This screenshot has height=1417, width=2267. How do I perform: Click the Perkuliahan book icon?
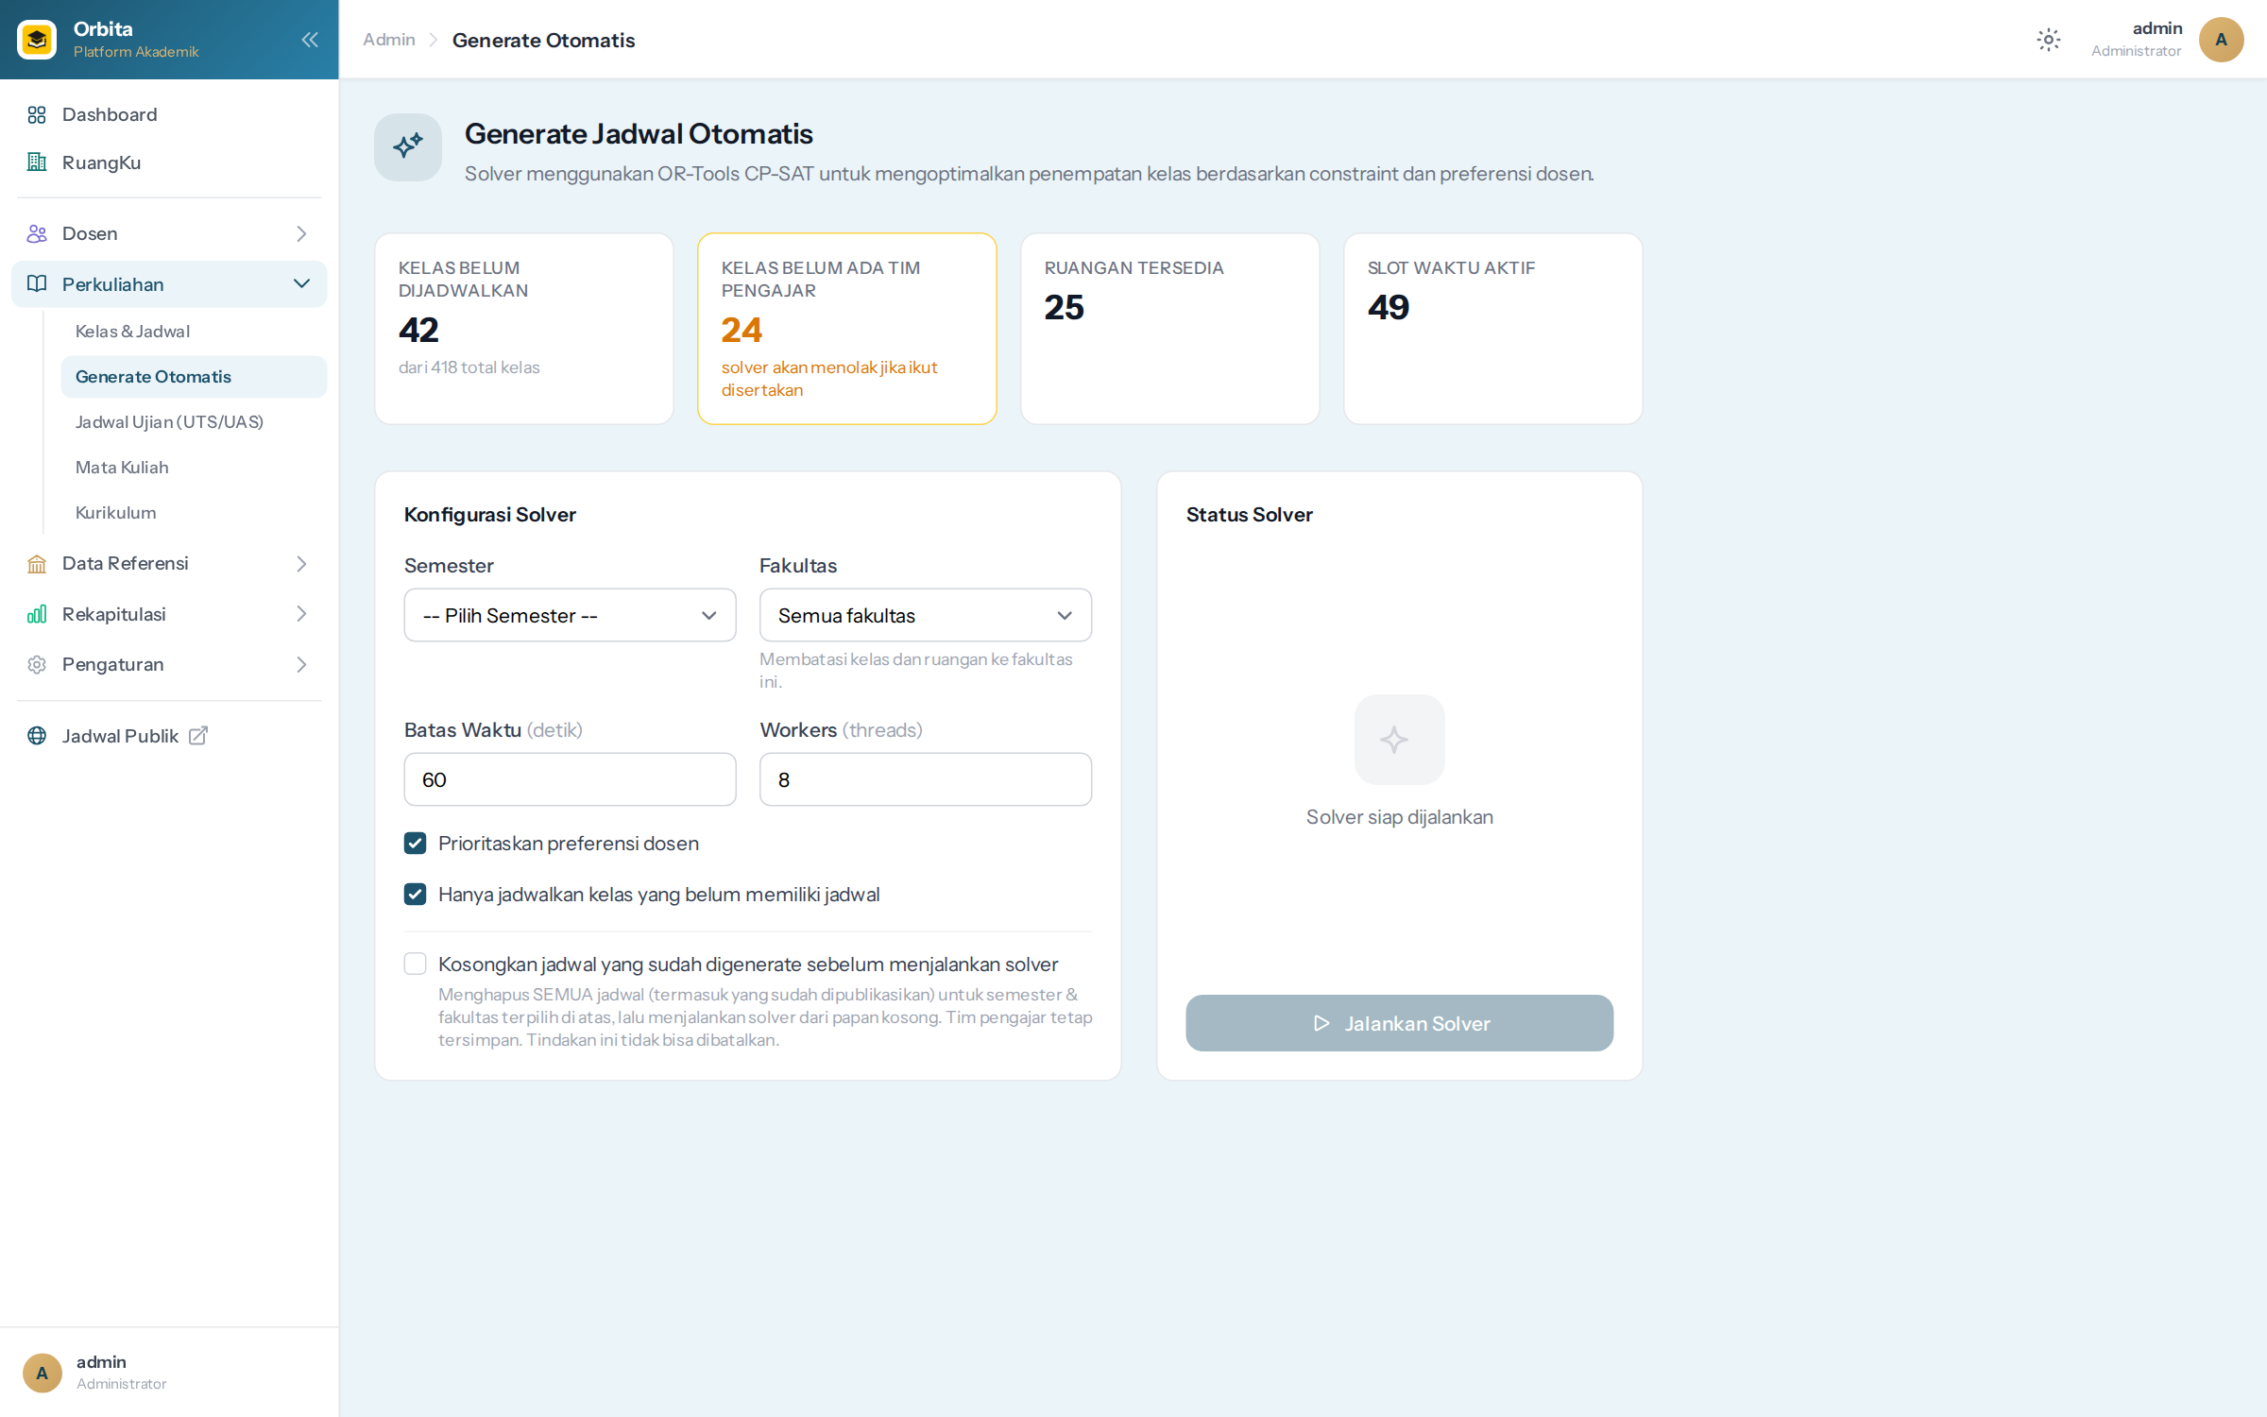click(x=37, y=284)
